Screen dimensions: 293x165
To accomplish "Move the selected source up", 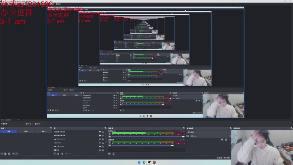I will coord(66,154).
